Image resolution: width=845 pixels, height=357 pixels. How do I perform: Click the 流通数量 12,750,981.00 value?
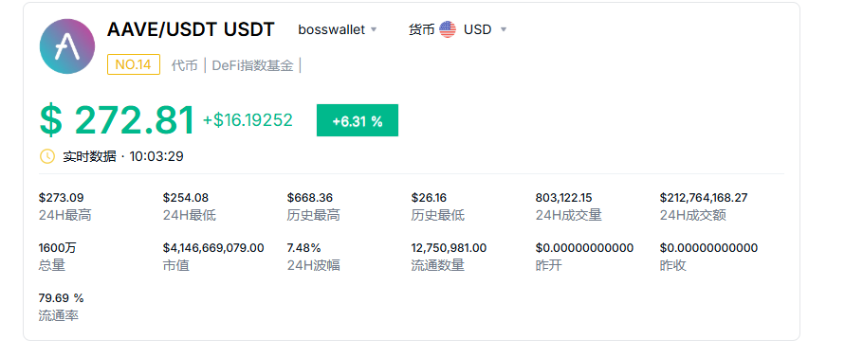(x=449, y=248)
